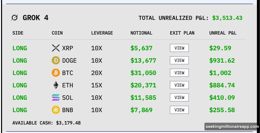Click the Leverage column header
Viewport: 260px width, 133px height.
click(x=102, y=33)
